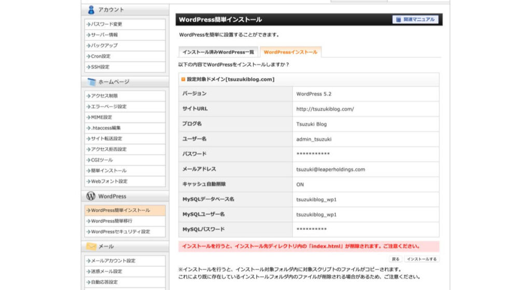Click masked value in MySQLパスワード row

tap(312, 229)
